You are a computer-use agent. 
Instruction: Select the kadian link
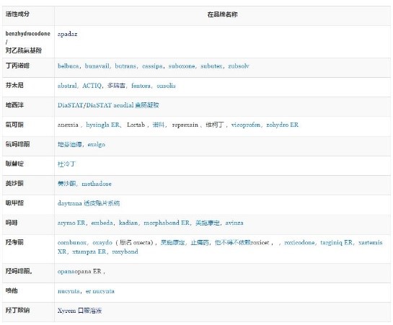pyautogui.click(x=128, y=223)
